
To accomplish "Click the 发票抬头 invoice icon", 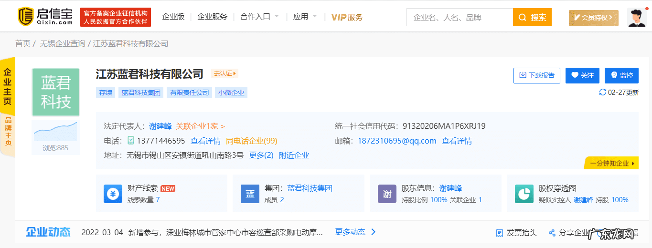I will (x=500, y=233).
